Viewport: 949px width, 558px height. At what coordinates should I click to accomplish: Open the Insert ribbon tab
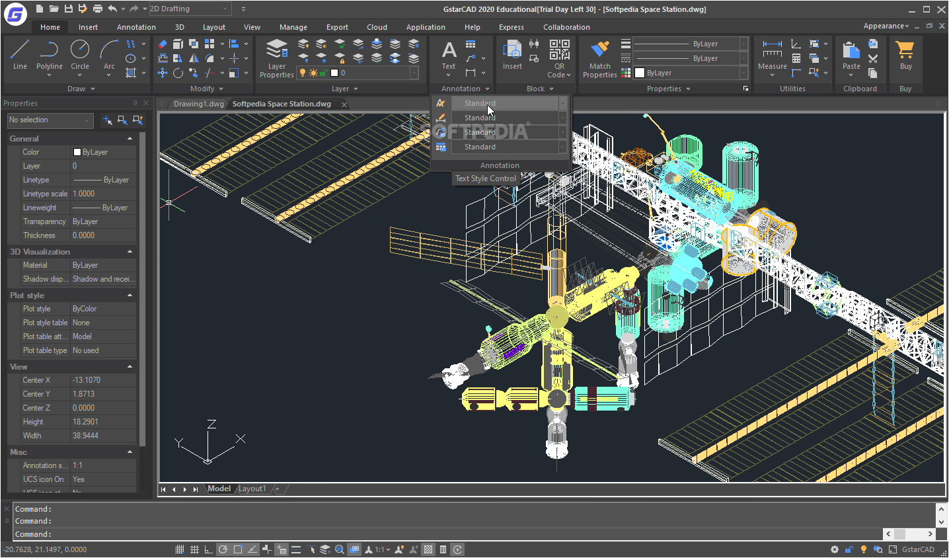coord(88,27)
